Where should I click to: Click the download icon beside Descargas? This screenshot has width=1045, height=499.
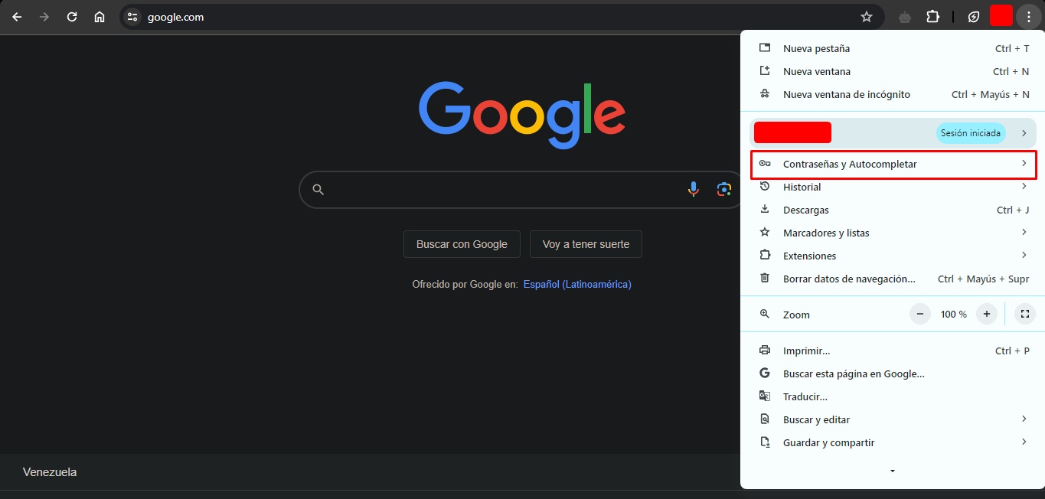tap(764, 209)
